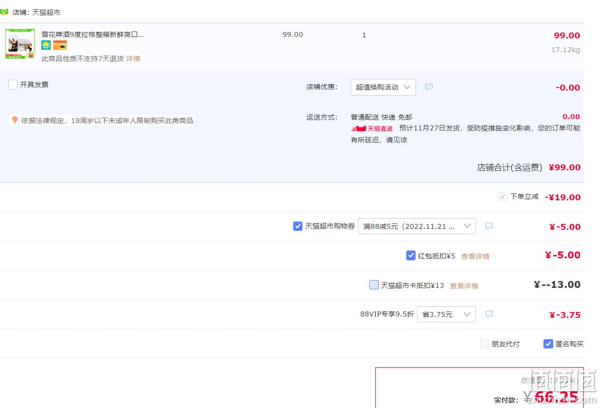Screen dimensions: 601x408
Task: Click the unit price 99.00 text
Action: (x=293, y=34)
